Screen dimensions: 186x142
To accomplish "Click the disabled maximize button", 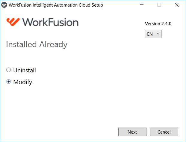I will (x=159, y=5).
